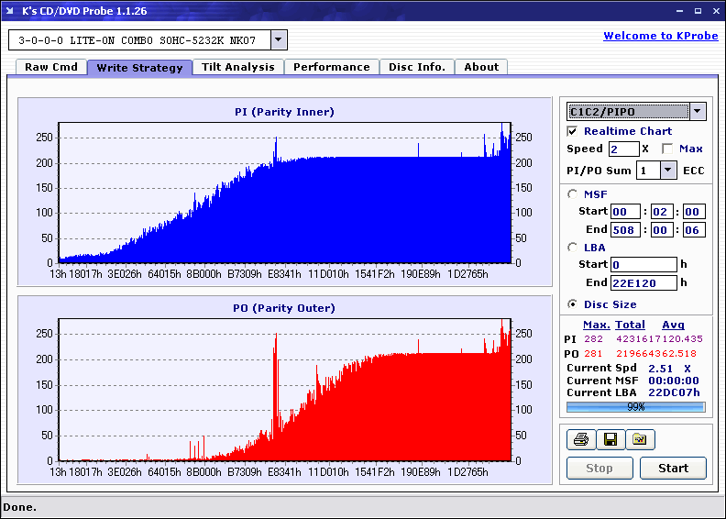
Task: Click the Current Spd value 2.51
Action: pos(660,369)
